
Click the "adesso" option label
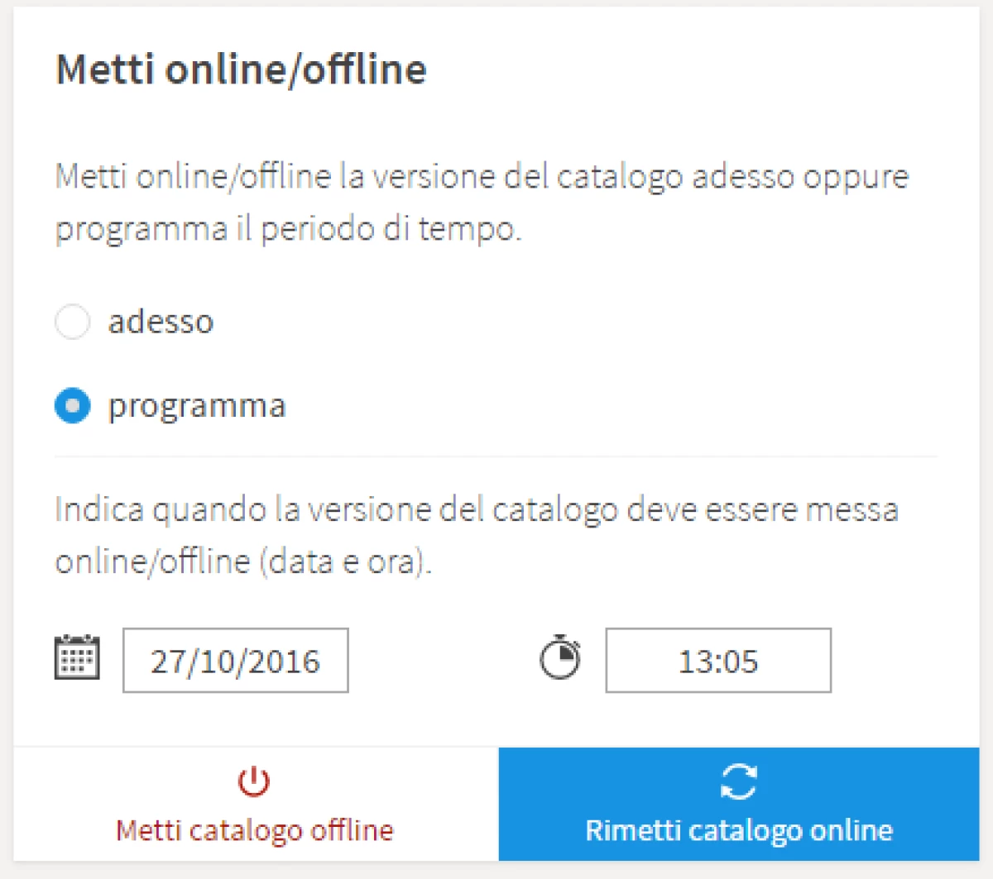(x=161, y=321)
